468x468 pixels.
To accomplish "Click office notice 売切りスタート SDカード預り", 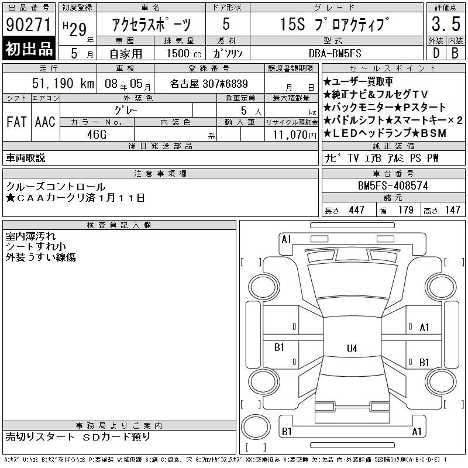I will click(78, 437).
